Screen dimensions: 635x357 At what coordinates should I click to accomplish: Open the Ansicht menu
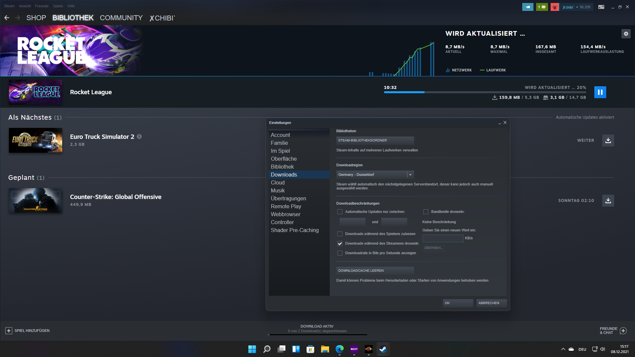tap(25, 6)
